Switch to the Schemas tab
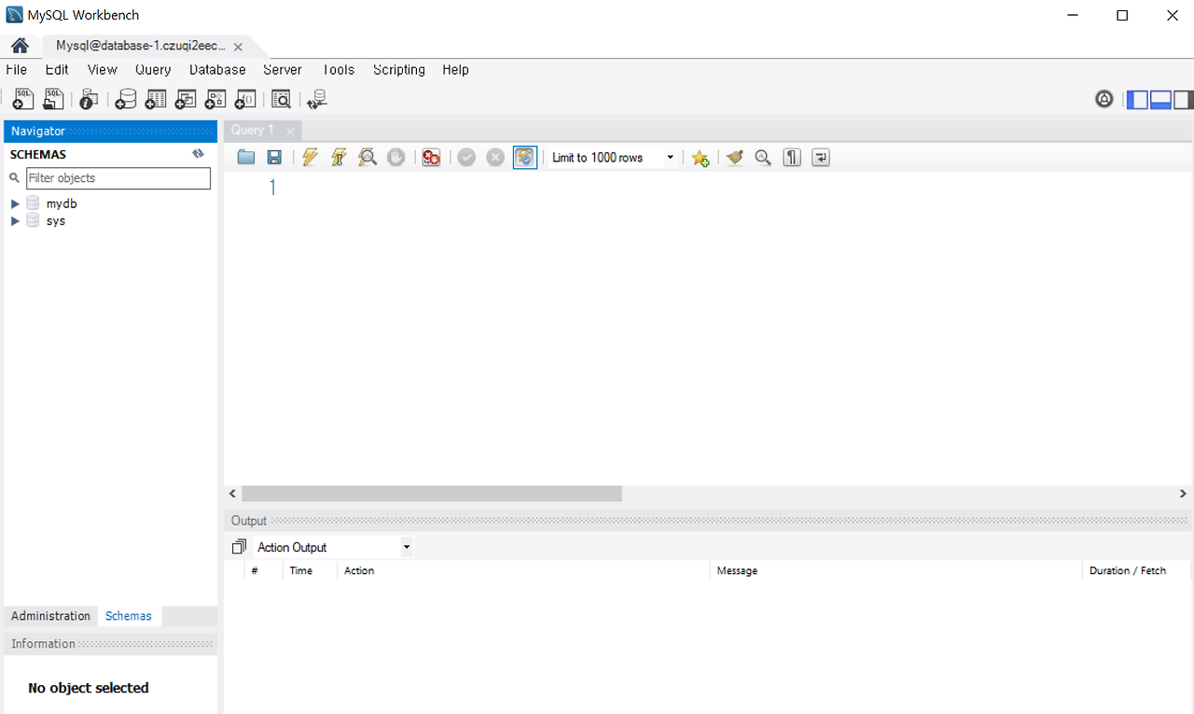This screenshot has width=1194, height=714. (x=129, y=616)
